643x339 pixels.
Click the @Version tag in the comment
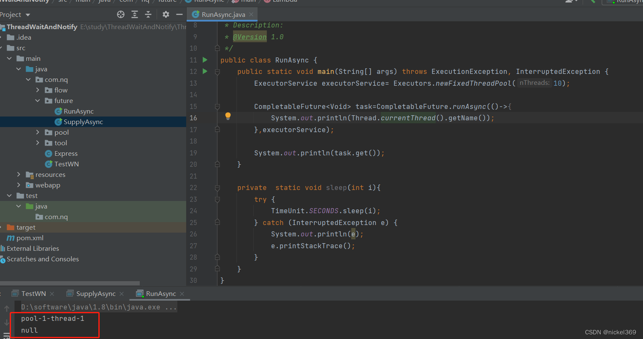click(x=250, y=37)
